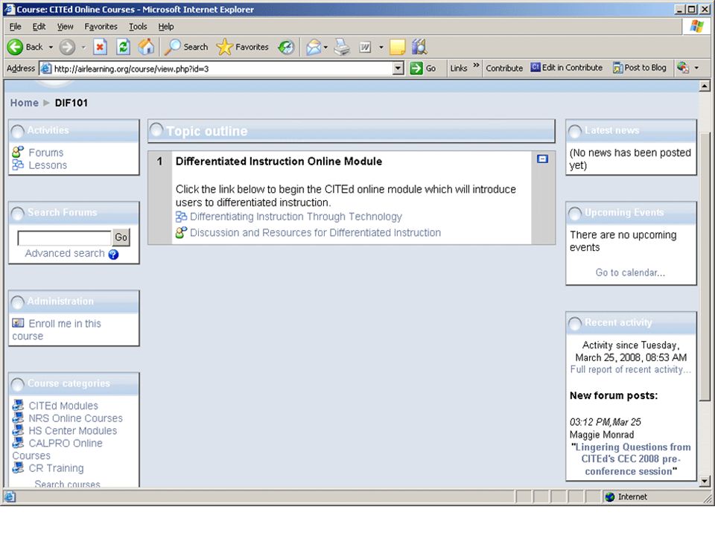Click the Mail envelope icon
715x536 pixels.
[314, 47]
